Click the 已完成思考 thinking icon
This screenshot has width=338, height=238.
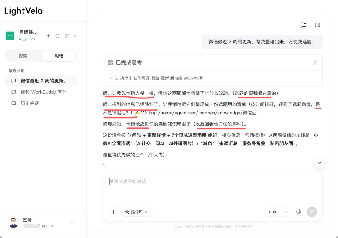[110, 62]
